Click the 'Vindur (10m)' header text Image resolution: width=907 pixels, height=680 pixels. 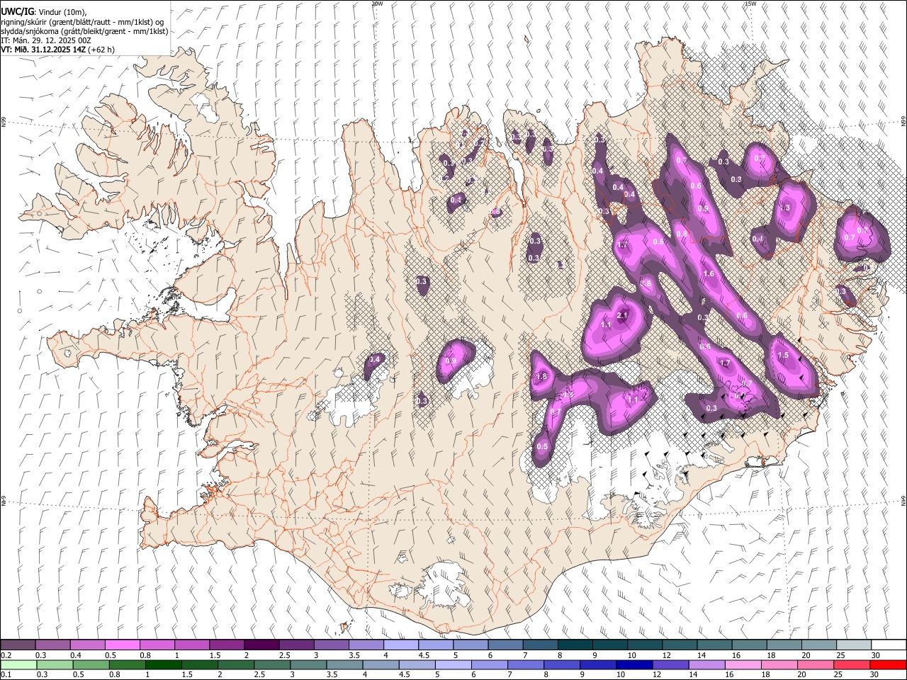[x=61, y=12]
